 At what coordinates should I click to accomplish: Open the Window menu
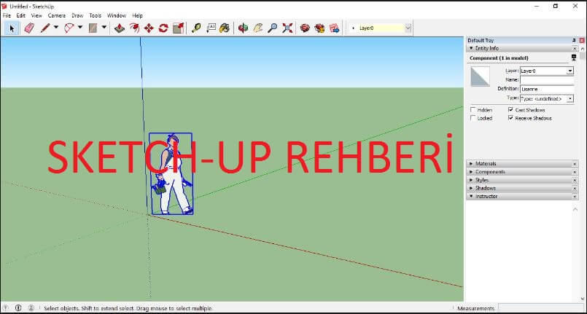[x=117, y=16]
